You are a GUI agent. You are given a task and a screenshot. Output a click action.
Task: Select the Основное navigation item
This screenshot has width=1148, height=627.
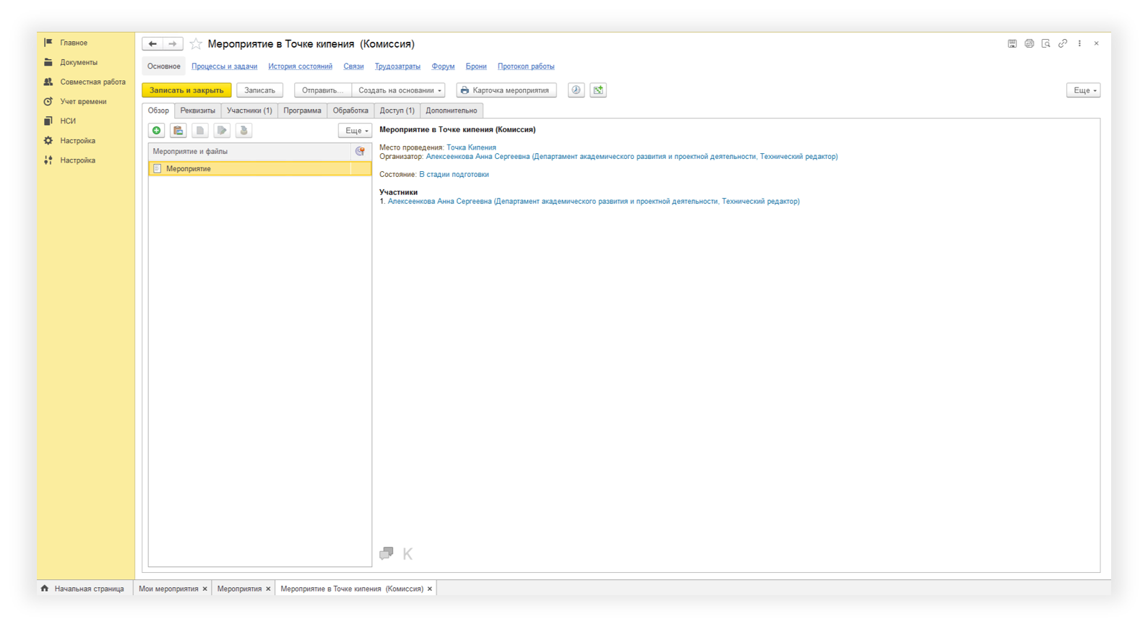pos(164,66)
